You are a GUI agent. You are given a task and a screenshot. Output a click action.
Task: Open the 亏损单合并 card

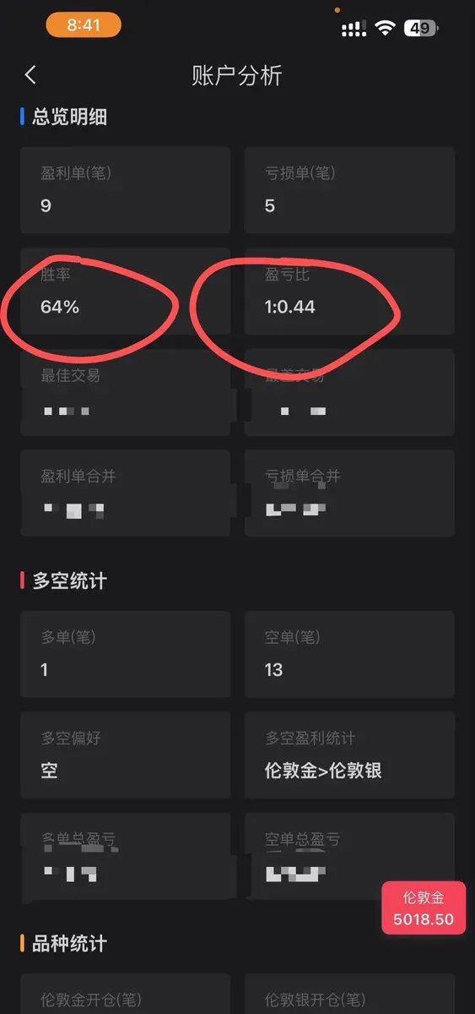349,493
